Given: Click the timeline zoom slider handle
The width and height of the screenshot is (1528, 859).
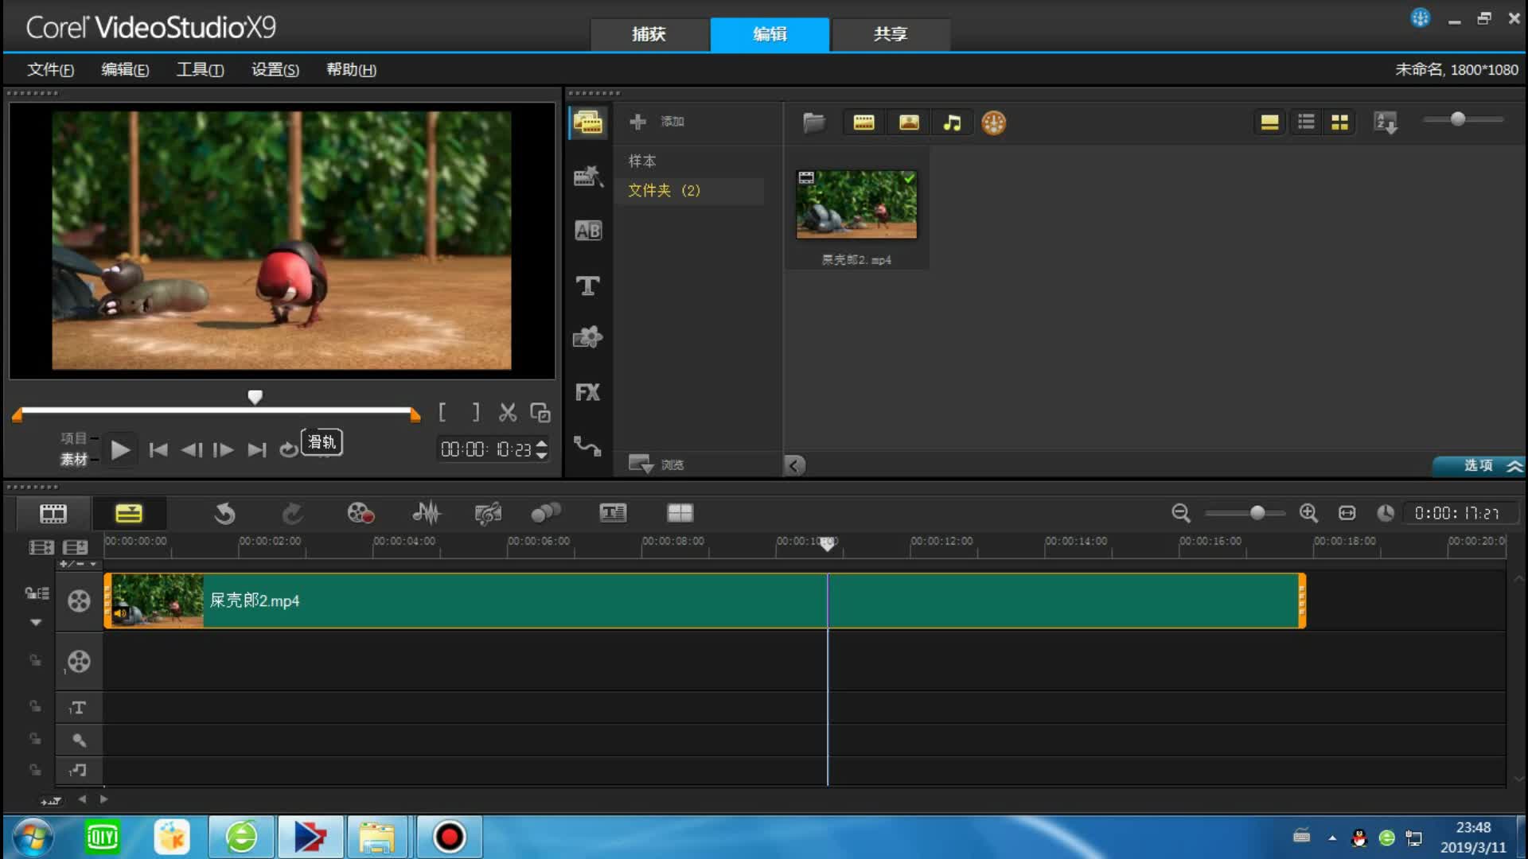Looking at the screenshot, I should click(x=1257, y=513).
